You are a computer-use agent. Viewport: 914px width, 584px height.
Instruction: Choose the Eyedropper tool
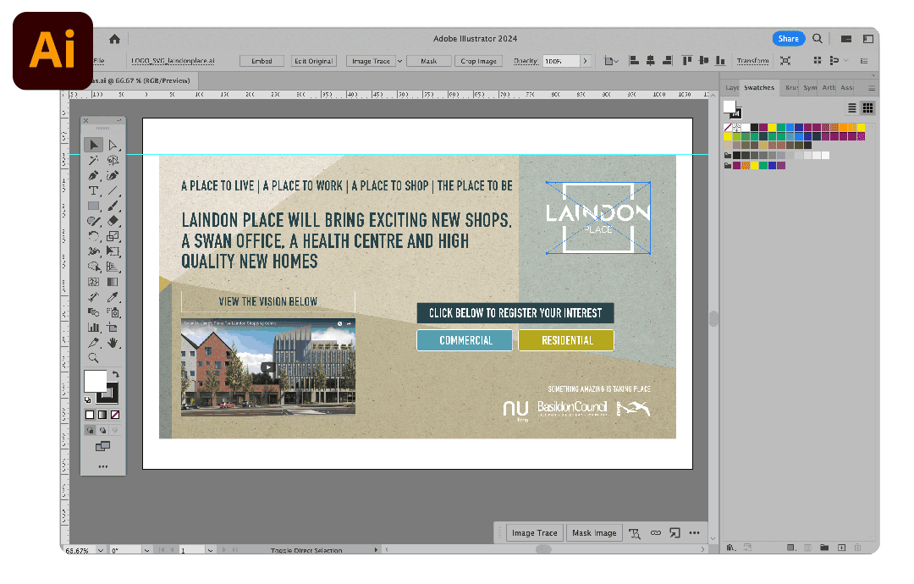pos(113,297)
